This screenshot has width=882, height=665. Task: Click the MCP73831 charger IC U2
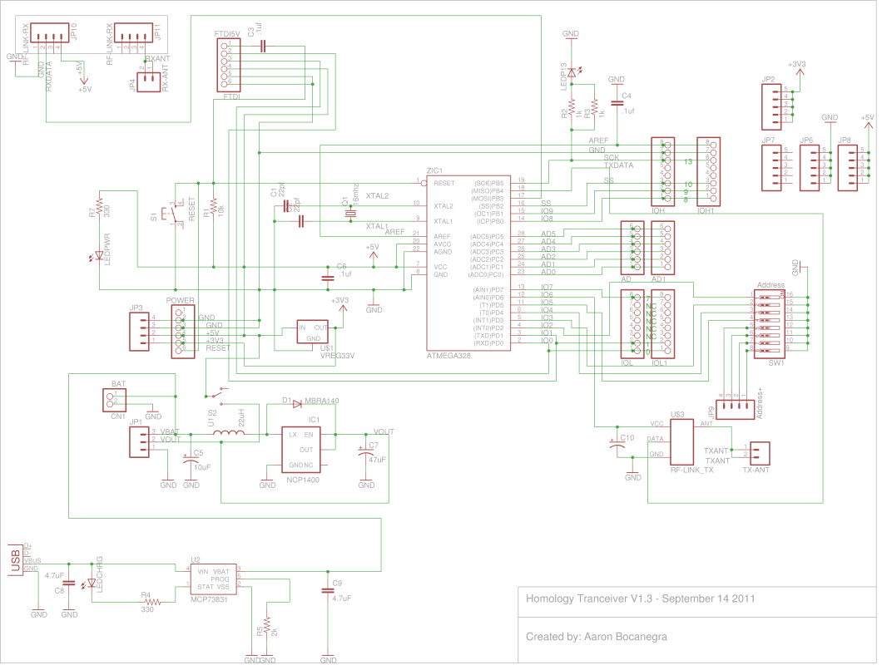point(213,579)
